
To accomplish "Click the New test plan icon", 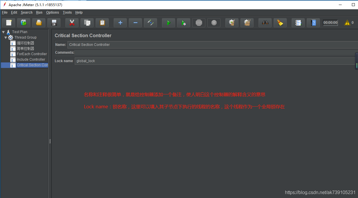I will pyautogui.click(x=9, y=23).
